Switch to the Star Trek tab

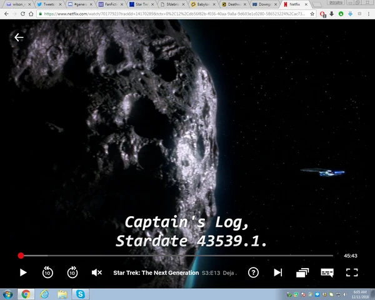[x=141, y=4]
